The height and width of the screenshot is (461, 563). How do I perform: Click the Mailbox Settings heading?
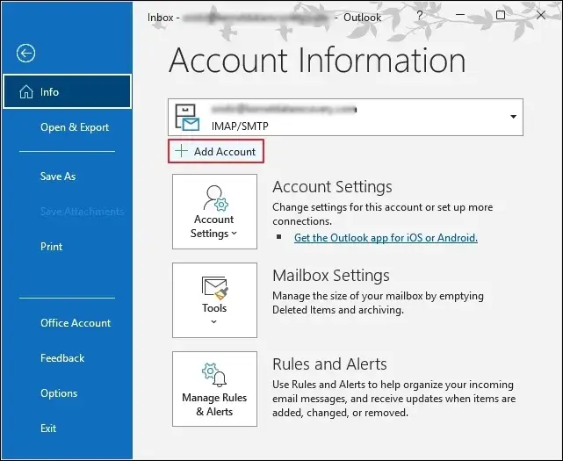pyautogui.click(x=331, y=276)
